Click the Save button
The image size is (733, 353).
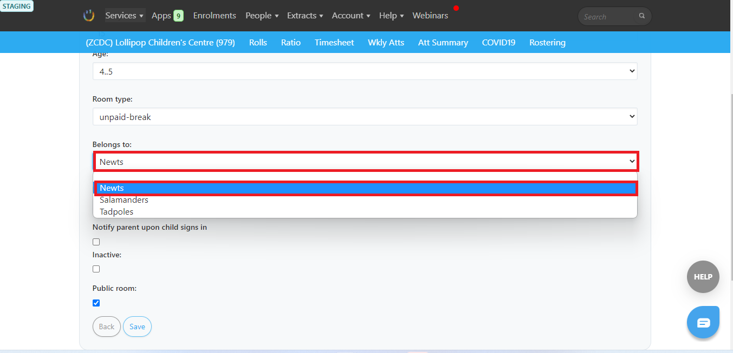(137, 327)
